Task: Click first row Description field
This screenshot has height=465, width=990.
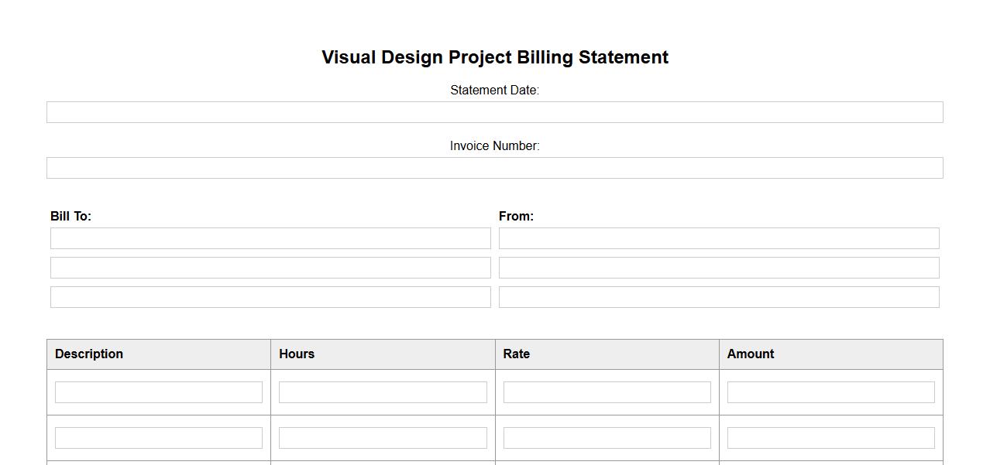Action: (159, 392)
